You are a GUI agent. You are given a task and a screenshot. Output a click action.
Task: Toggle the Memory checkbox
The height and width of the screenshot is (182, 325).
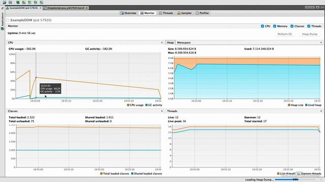[x=275, y=26]
